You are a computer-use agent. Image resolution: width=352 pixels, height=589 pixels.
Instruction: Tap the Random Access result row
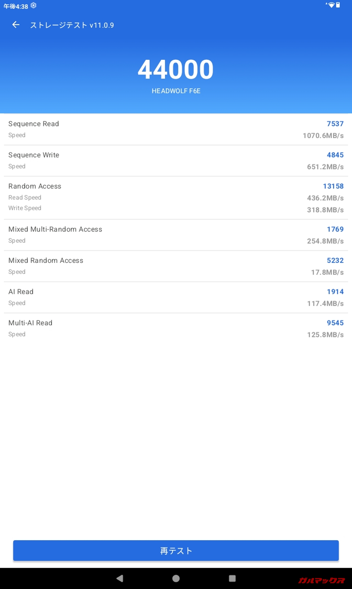tap(176, 198)
